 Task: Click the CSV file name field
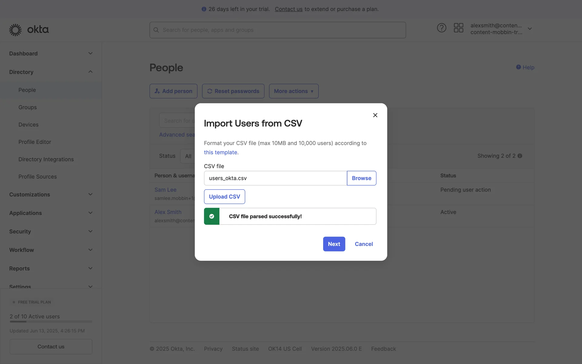click(x=275, y=178)
